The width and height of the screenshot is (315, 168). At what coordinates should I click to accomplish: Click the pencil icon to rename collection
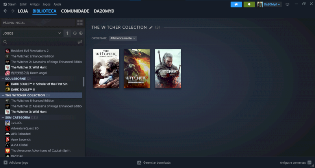pyautogui.click(x=150, y=28)
